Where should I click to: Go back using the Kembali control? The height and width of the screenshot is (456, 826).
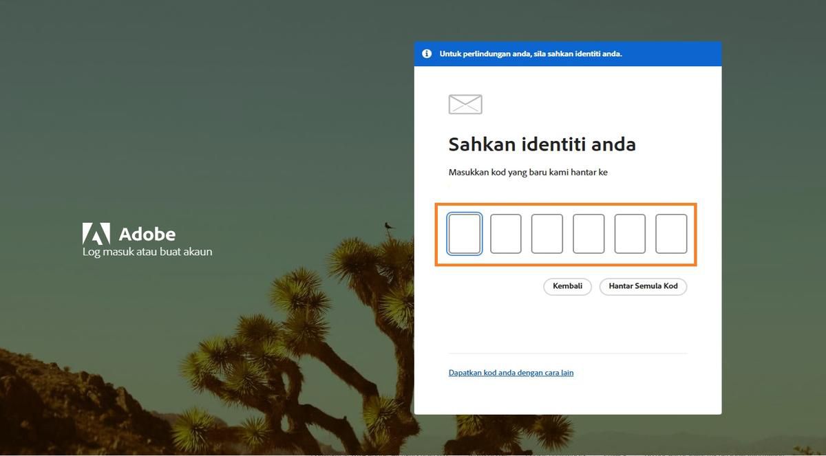point(567,286)
